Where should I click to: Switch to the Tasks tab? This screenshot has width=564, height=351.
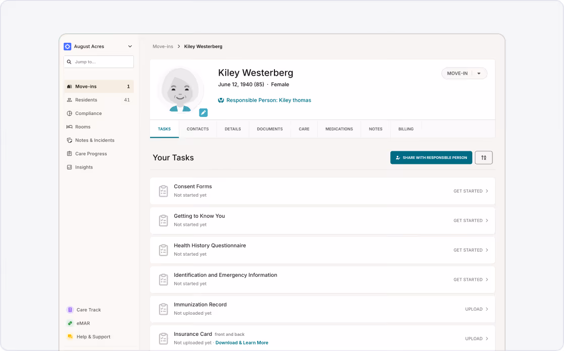click(x=164, y=129)
